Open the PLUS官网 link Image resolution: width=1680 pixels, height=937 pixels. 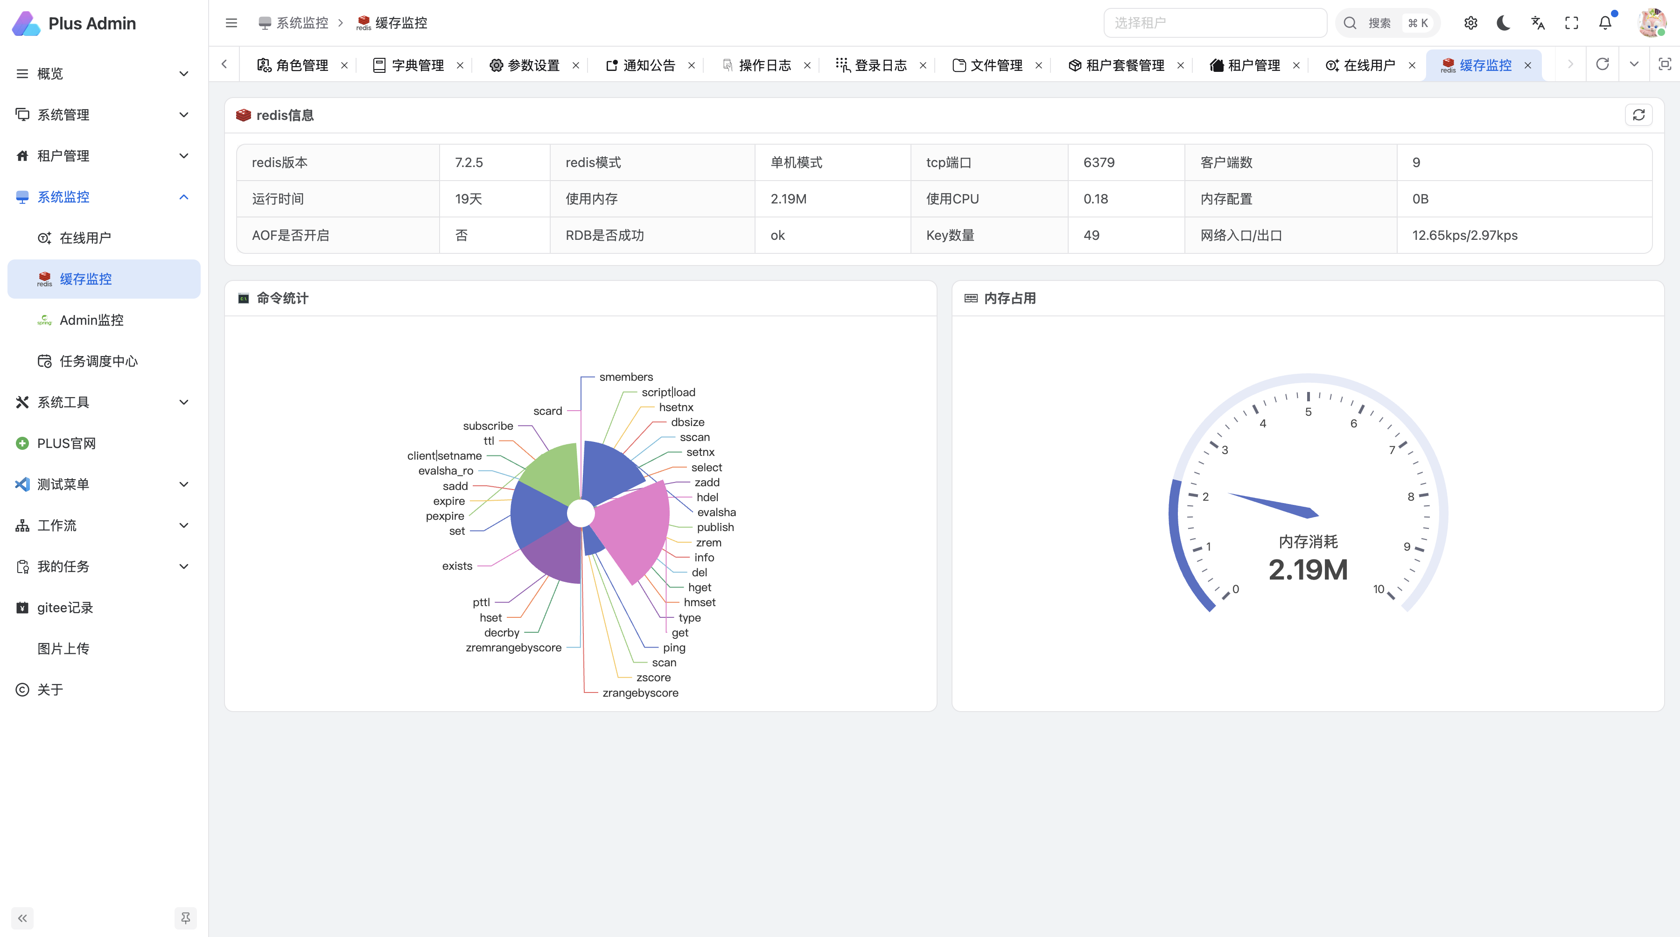click(67, 443)
